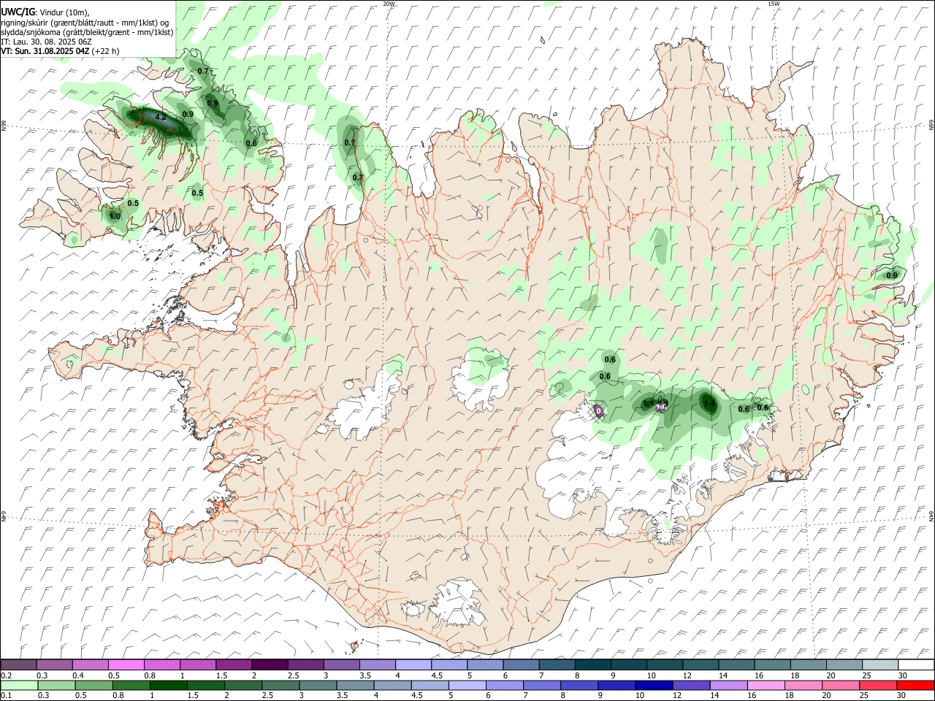Pick the white swatch labelled 30 in the top legend row
Screen dimensions: 935x701
click(915, 665)
